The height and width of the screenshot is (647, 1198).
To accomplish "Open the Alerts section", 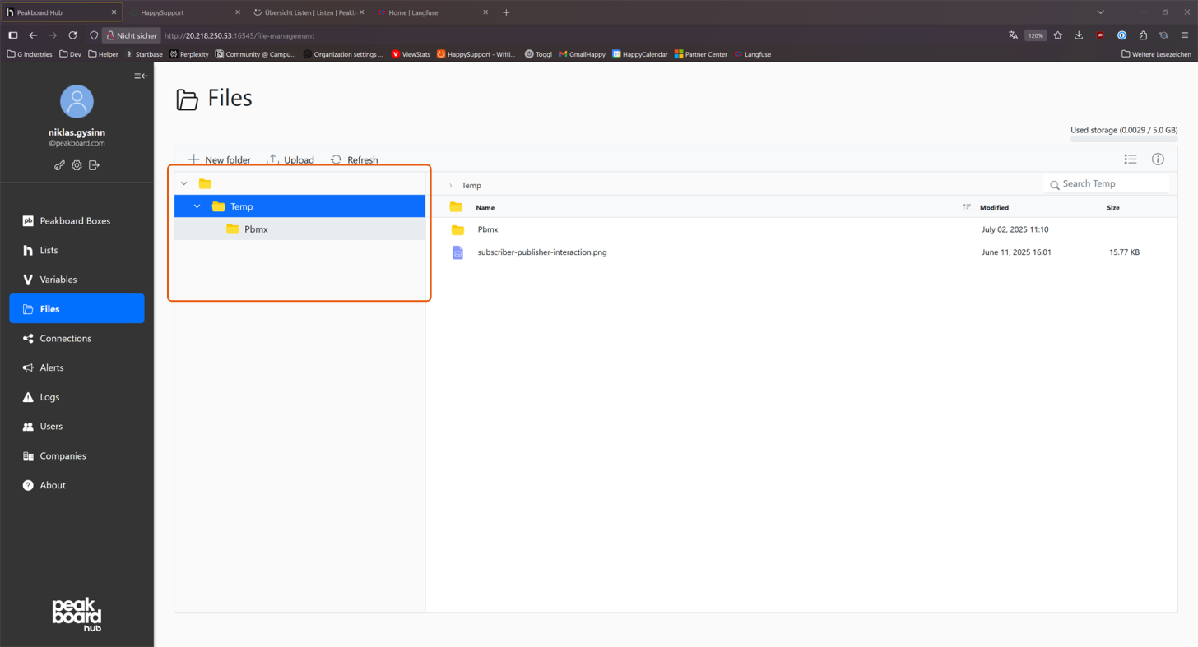I will pos(52,367).
